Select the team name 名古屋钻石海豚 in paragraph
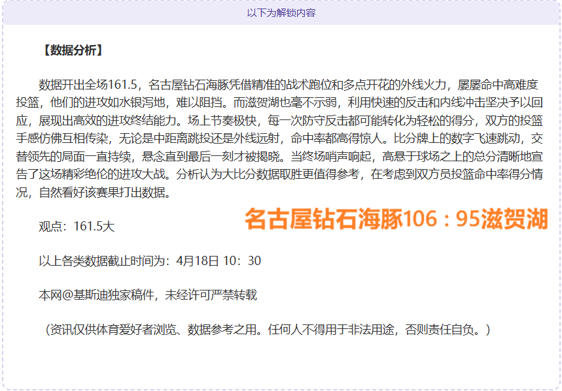This screenshot has height=391, width=562. 193,82
